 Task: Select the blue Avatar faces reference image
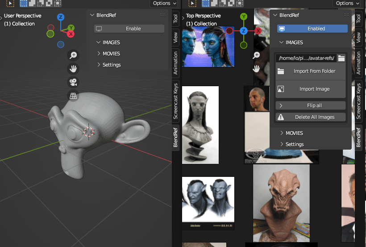[x=208, y=46]
